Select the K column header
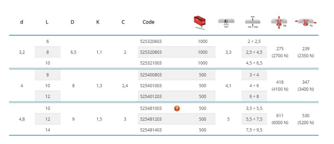334x144 pixels. pyautogui.click(x=98, y=22)
